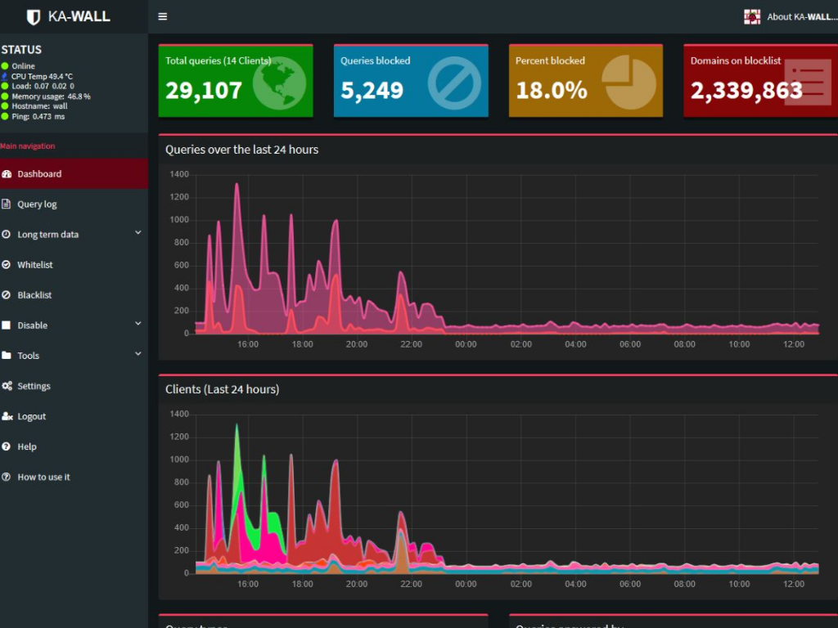Click the 29,107 total queries value

coord(204,90)
